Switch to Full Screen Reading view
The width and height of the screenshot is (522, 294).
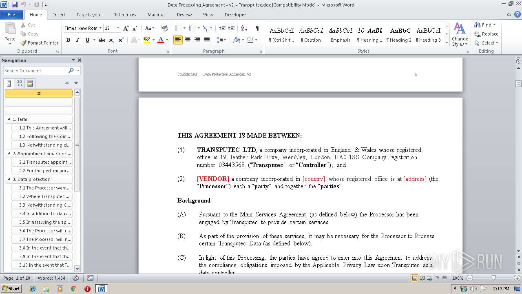pos(422,278)
